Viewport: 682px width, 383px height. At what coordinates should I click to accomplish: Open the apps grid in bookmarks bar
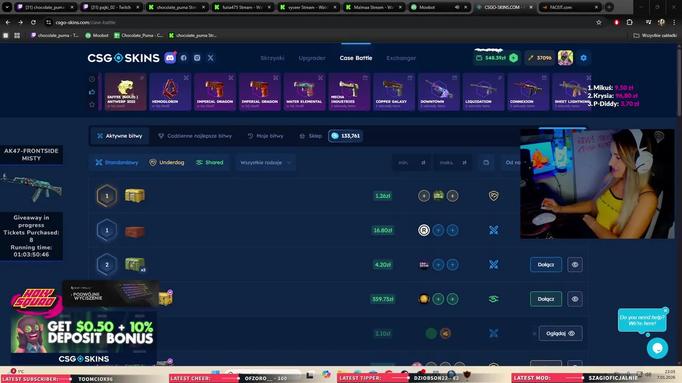pos(17,36)
